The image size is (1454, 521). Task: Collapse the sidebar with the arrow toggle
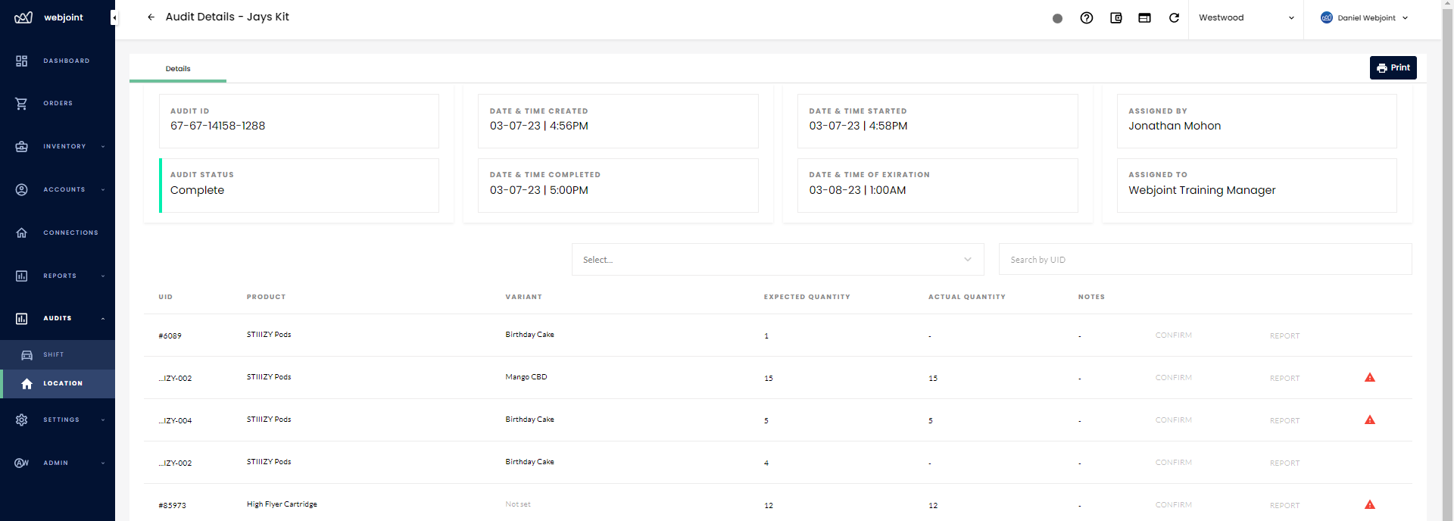114,17
